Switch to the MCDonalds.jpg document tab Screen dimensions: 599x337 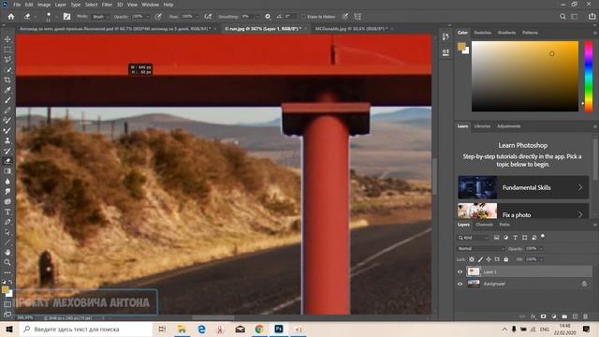[351, 29]
